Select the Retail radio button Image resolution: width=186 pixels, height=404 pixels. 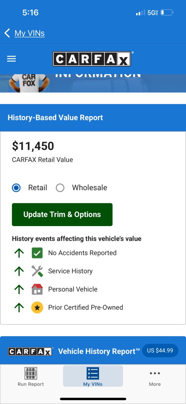click(x=16, y=188)
